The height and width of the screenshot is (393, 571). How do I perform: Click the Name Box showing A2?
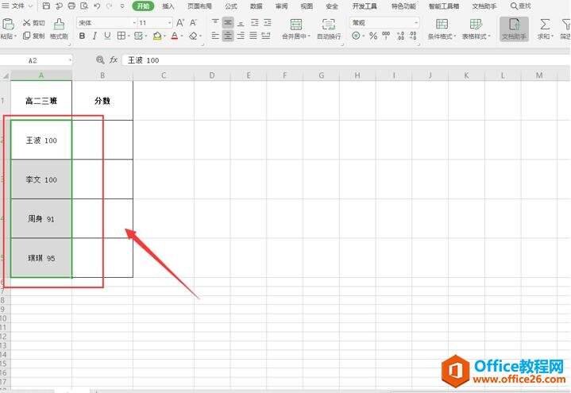33,60
